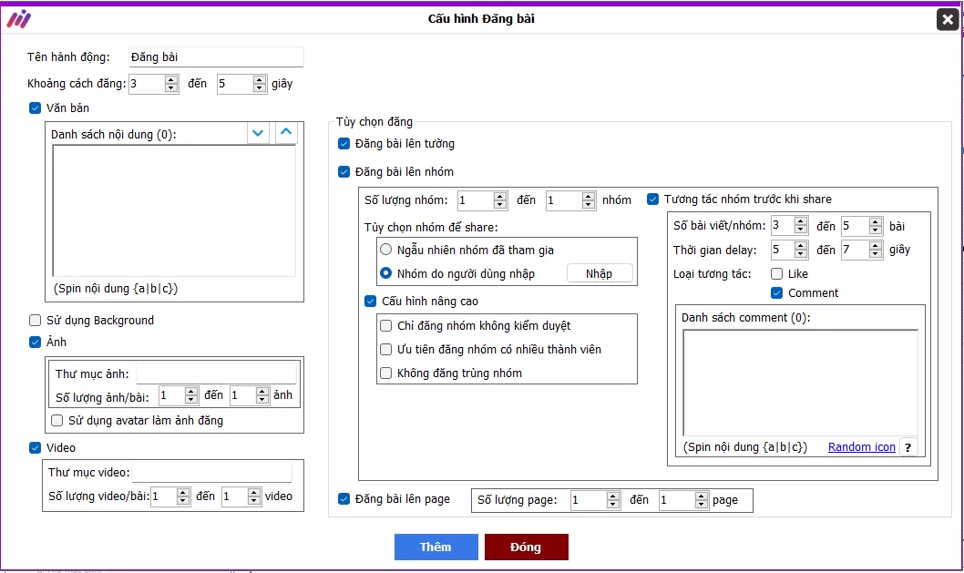964x573 pixels.
Task: Close the Cấu hình Đăng bài dialog
Action: [x=948, y=19]
